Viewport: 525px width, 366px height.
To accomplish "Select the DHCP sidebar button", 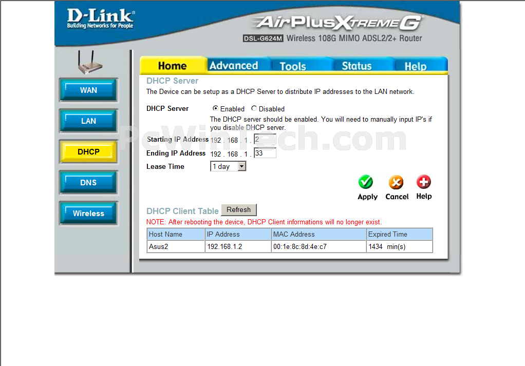I will 88,151.
